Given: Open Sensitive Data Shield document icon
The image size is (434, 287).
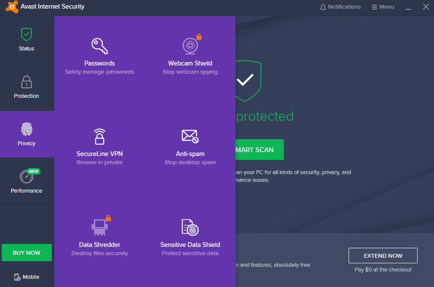Looking at the screenshot, I should (x=190, y=226).
